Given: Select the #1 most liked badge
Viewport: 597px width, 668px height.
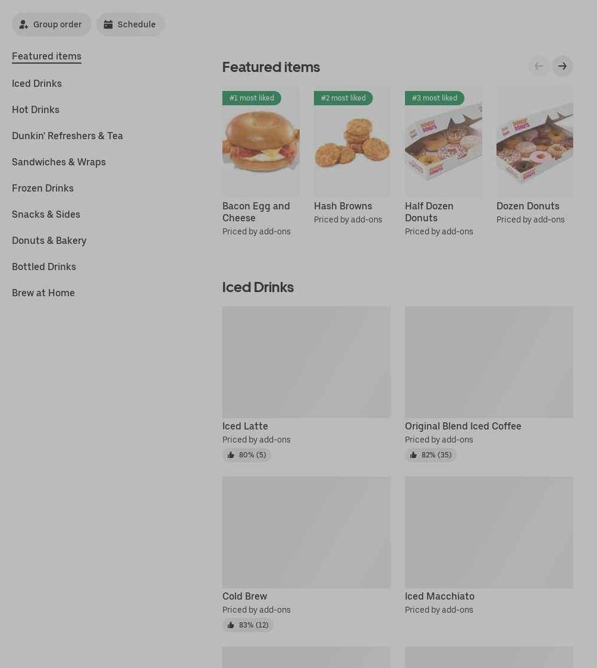Looking at the screenshot, I should [x=252, y=98].
